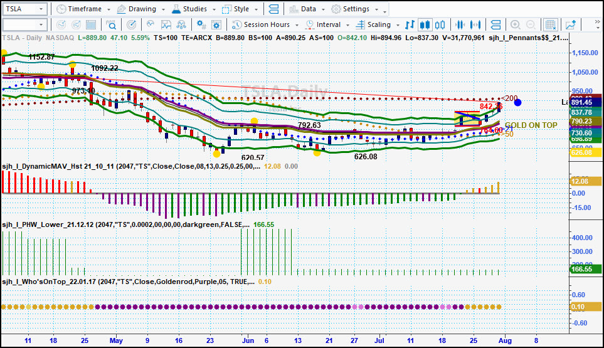Open the Settings menu
Screen dimensions: 604x348
point(355,9)
